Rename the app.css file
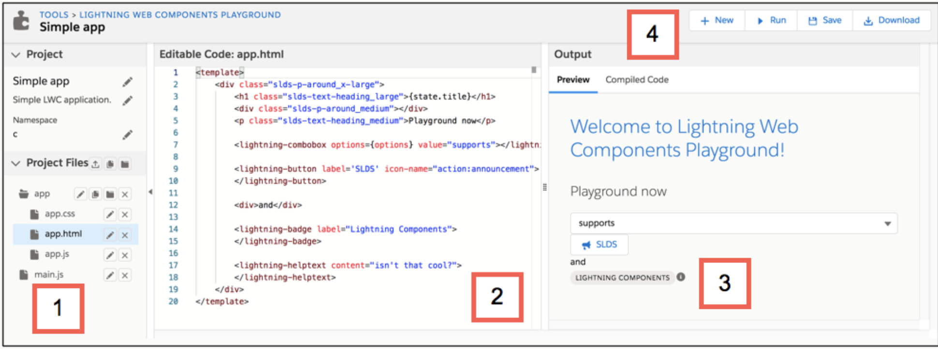The image size is (938, 349). (x=110, y=215)
